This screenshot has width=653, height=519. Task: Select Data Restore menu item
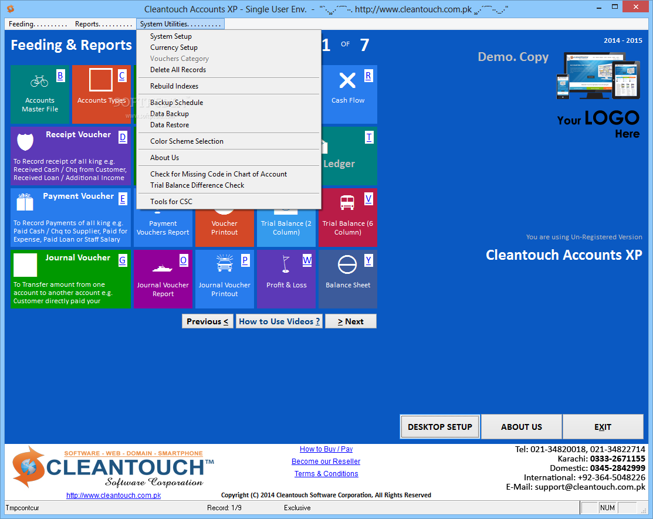coord(229,125)
